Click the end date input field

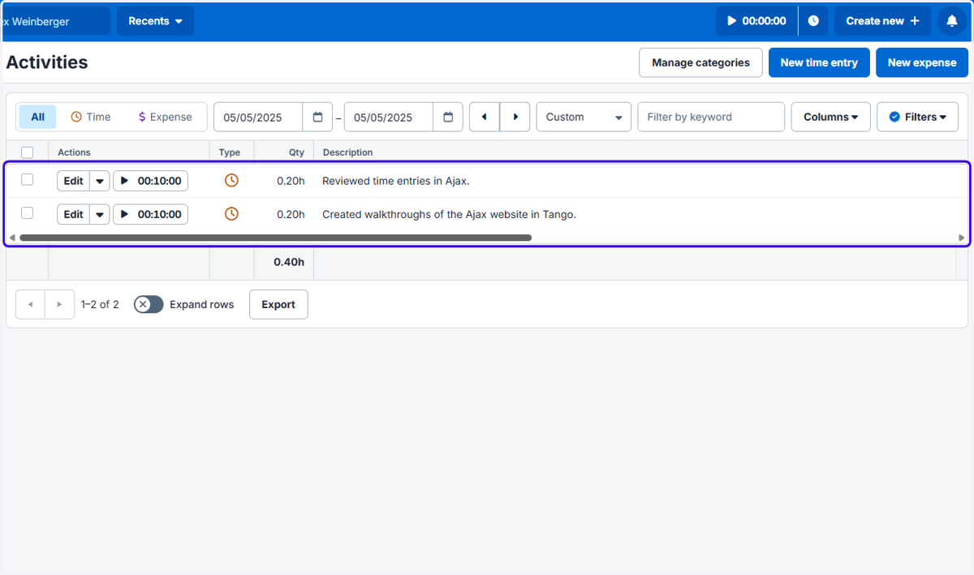(x=389, y=117)
